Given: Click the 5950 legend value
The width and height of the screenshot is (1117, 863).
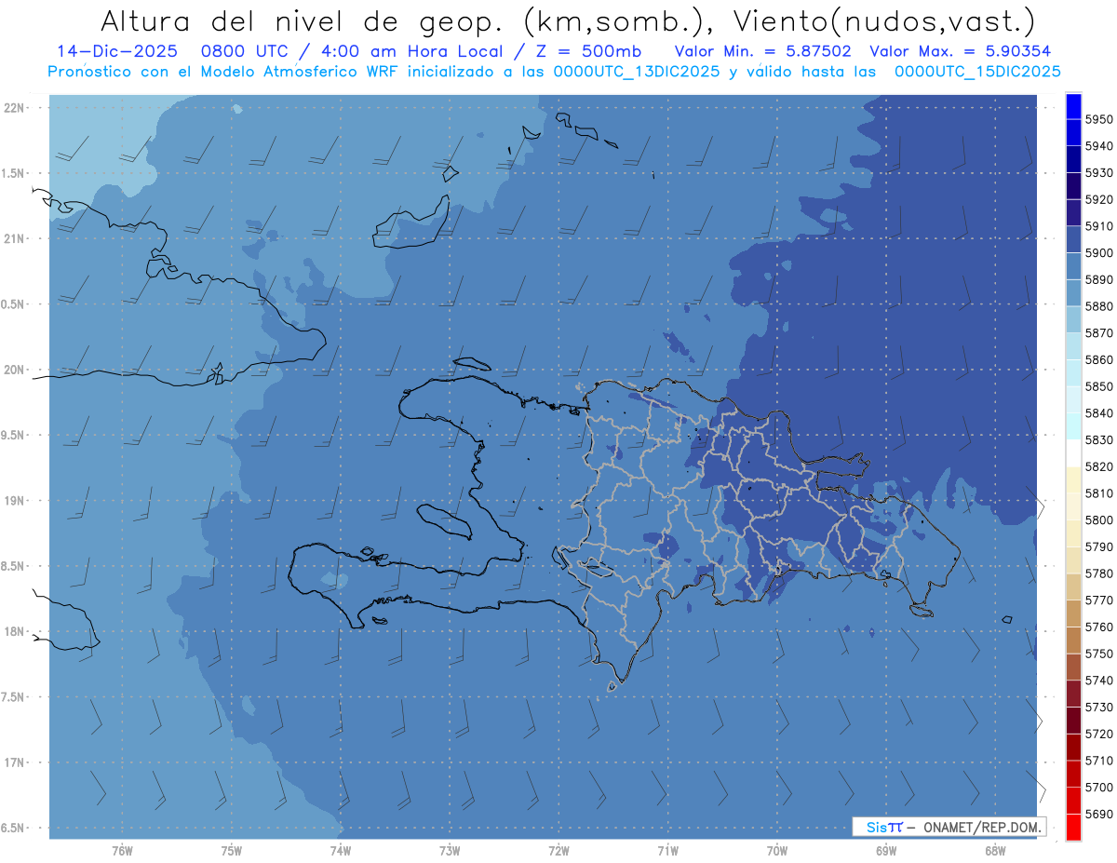Looking at the screenshot, I should coord(1098,119).
